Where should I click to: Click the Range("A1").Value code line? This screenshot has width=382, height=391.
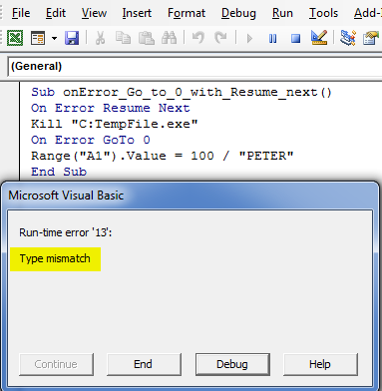coord(163,156)
